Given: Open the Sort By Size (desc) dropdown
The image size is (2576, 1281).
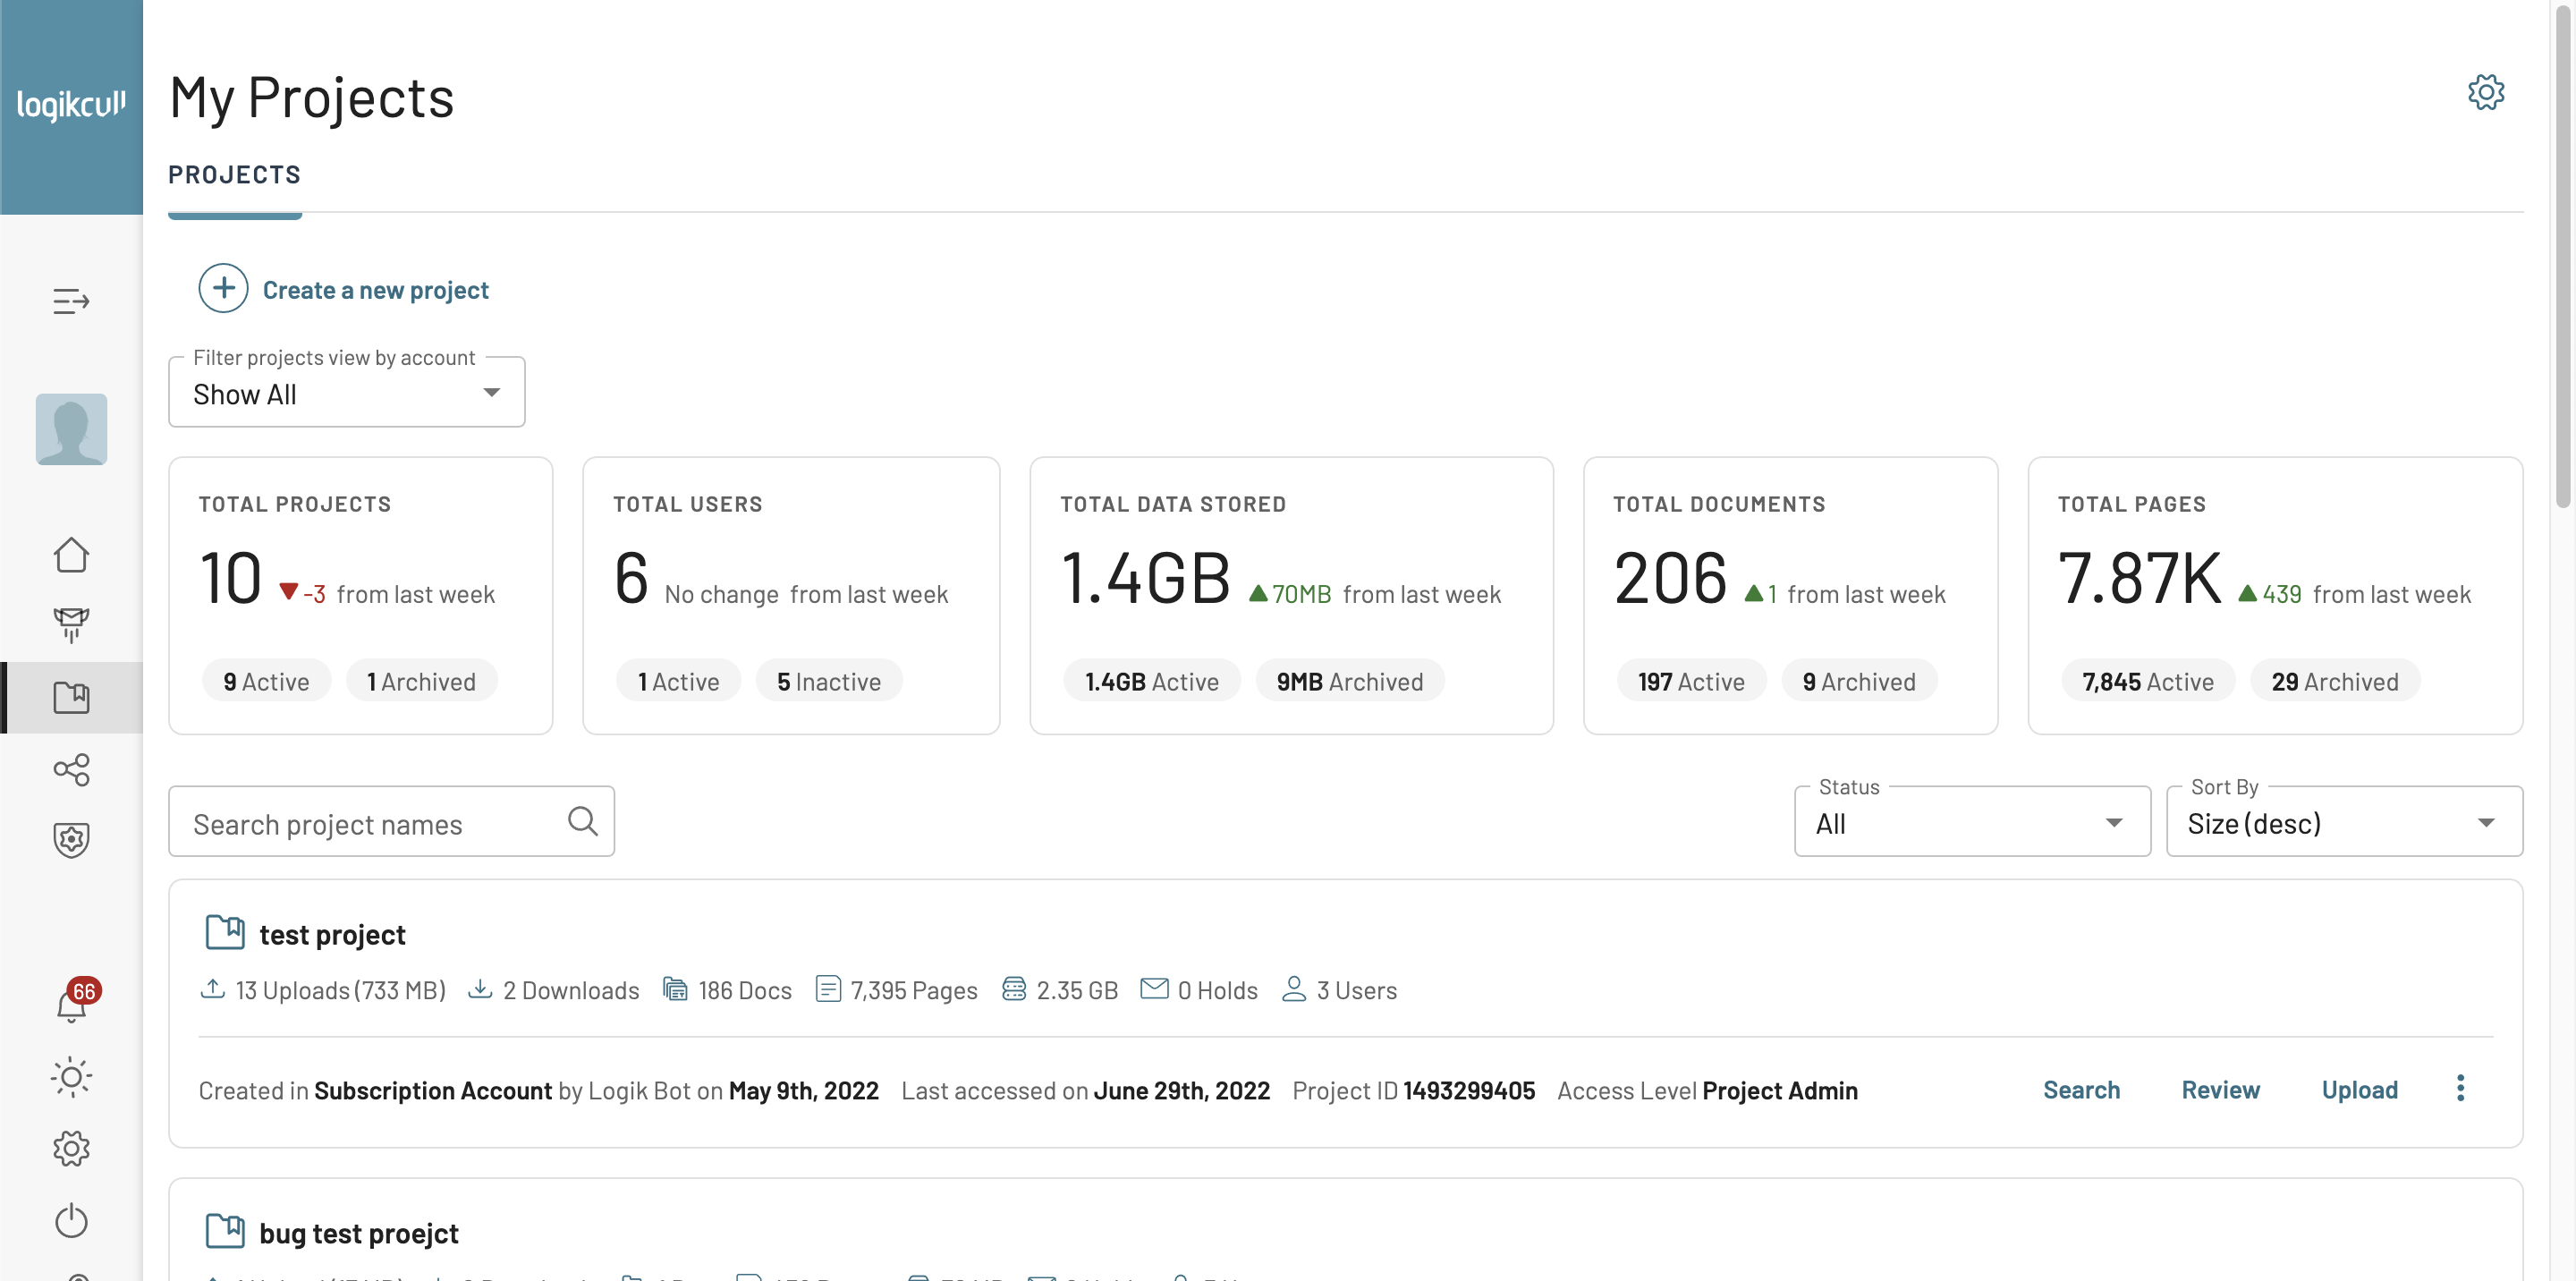Looking at the screenshot, I should [x=2344, y=822].
